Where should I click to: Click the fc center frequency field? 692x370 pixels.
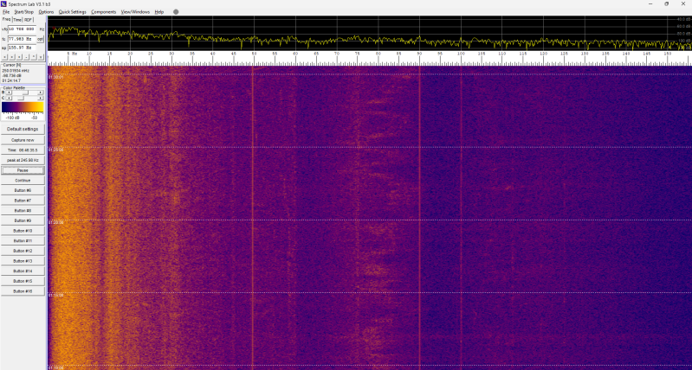[22, 39]
